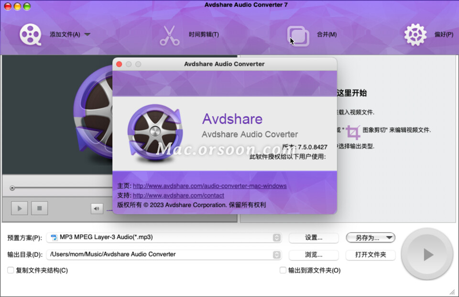Click the main window yellow minimize button
The image size is (459, 297).
point(17,6)
